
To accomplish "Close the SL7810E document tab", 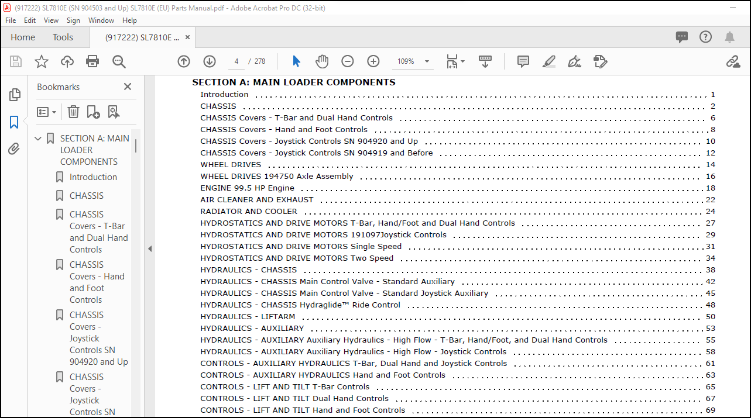I will (x=187, y=37).
